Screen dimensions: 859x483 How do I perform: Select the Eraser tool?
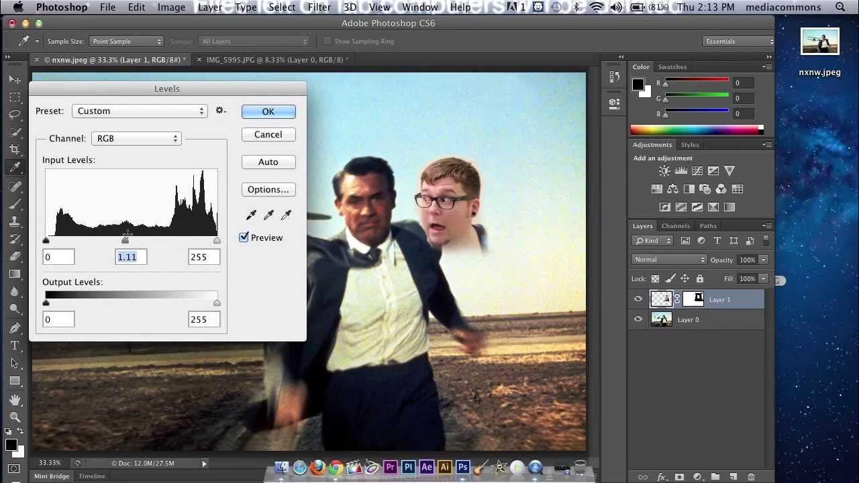click(x=15, y=256)
